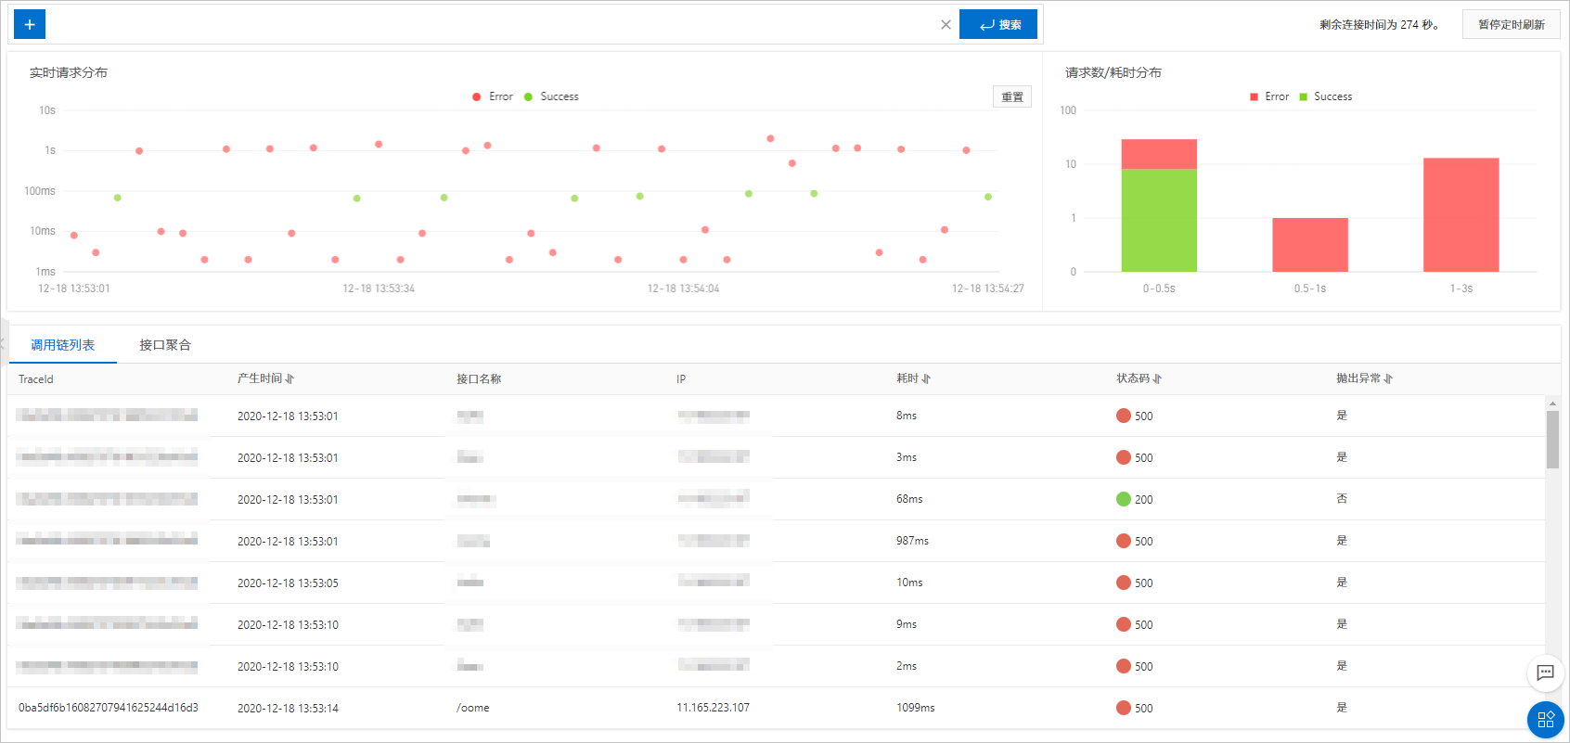Click the 0-0.5s red Error bar segment
This screenshot has height=743, width=1570.
click(1159, 154)
